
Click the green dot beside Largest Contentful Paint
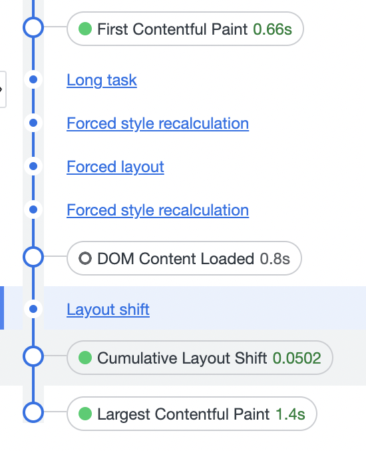(85, 414)
